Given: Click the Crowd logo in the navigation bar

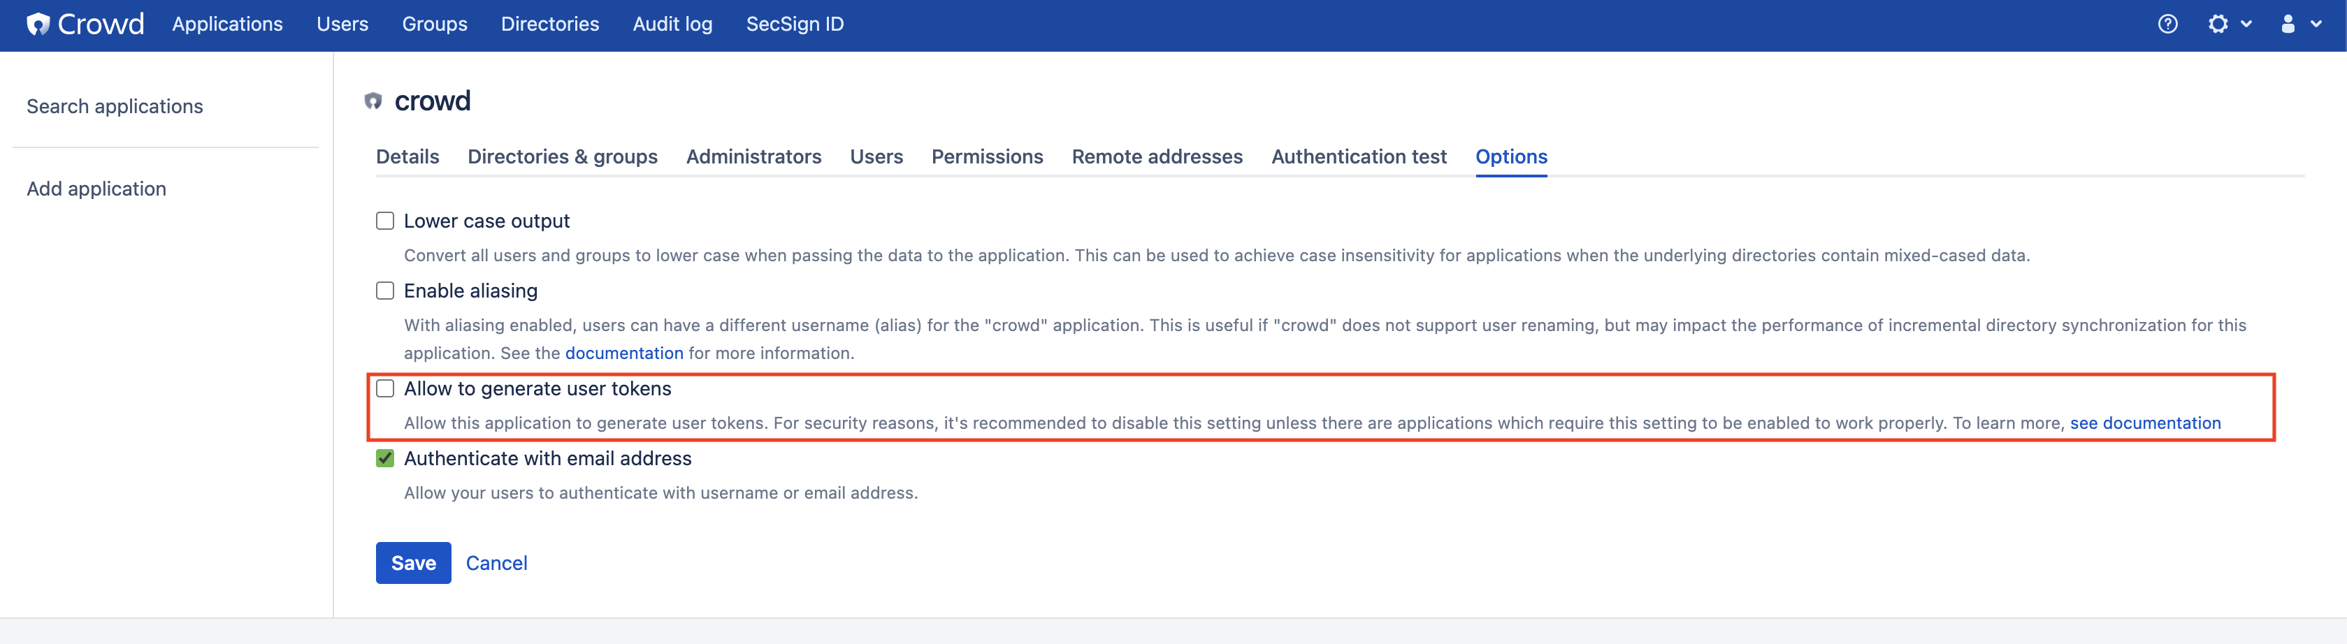Looking at the screenshot, I should coord(85,24).
